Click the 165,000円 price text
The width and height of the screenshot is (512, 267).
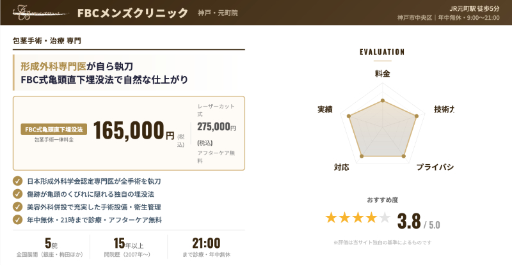(x=134, y=130)
